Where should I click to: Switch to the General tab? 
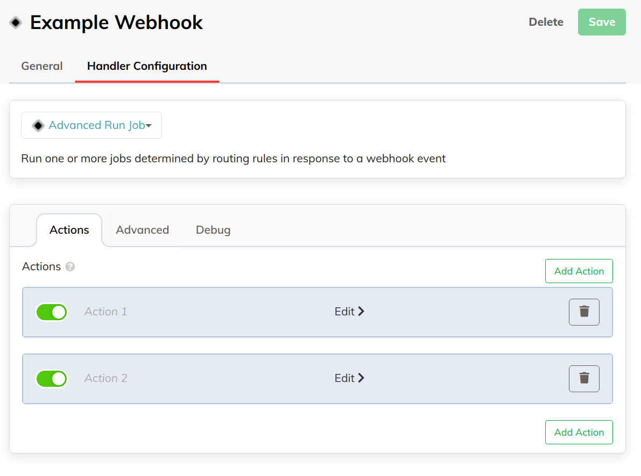click(42, 66)
